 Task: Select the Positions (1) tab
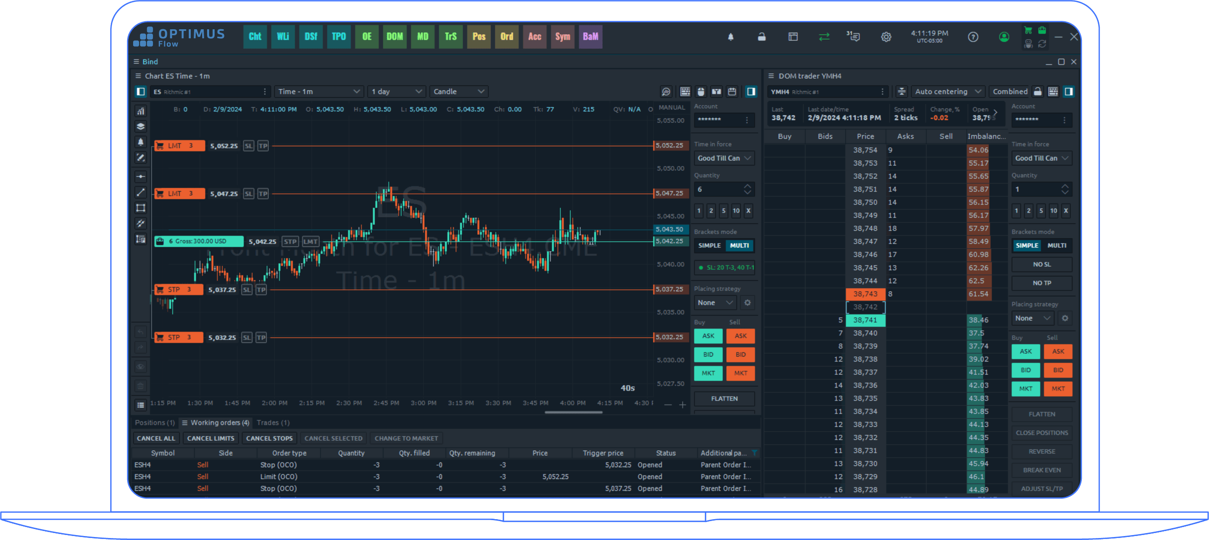pyautogui.click(x=154, y=422)
